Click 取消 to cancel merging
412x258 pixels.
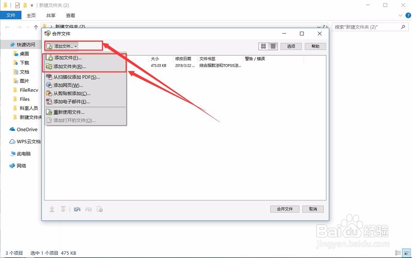(x=313, y=209)
